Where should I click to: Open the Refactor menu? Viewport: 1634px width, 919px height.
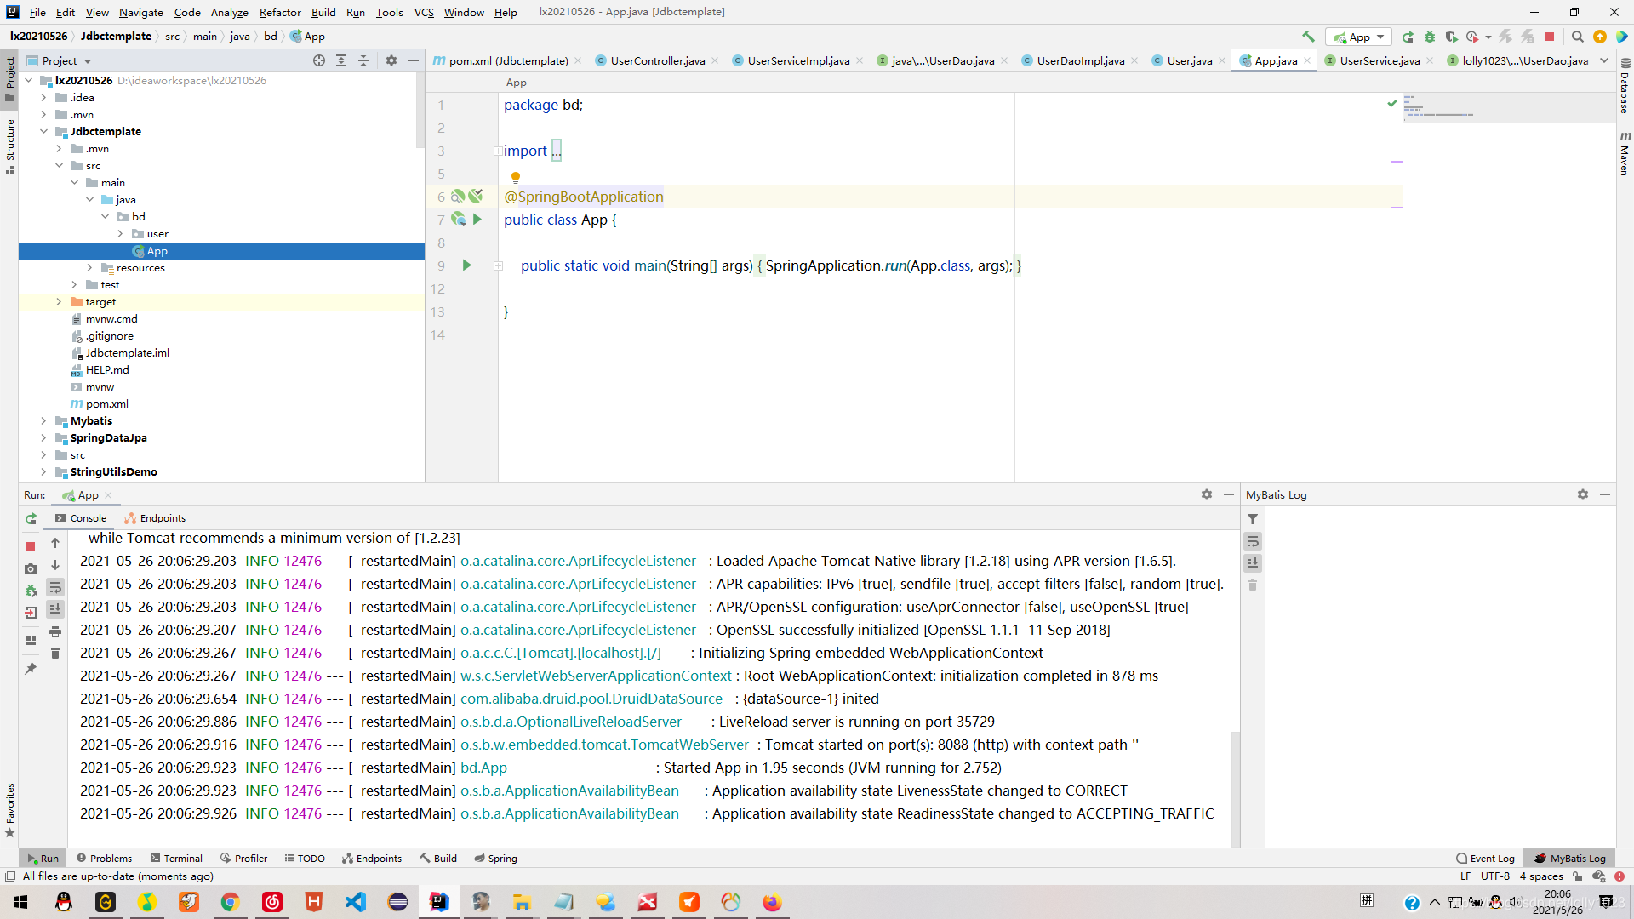[x=280, y=12]
